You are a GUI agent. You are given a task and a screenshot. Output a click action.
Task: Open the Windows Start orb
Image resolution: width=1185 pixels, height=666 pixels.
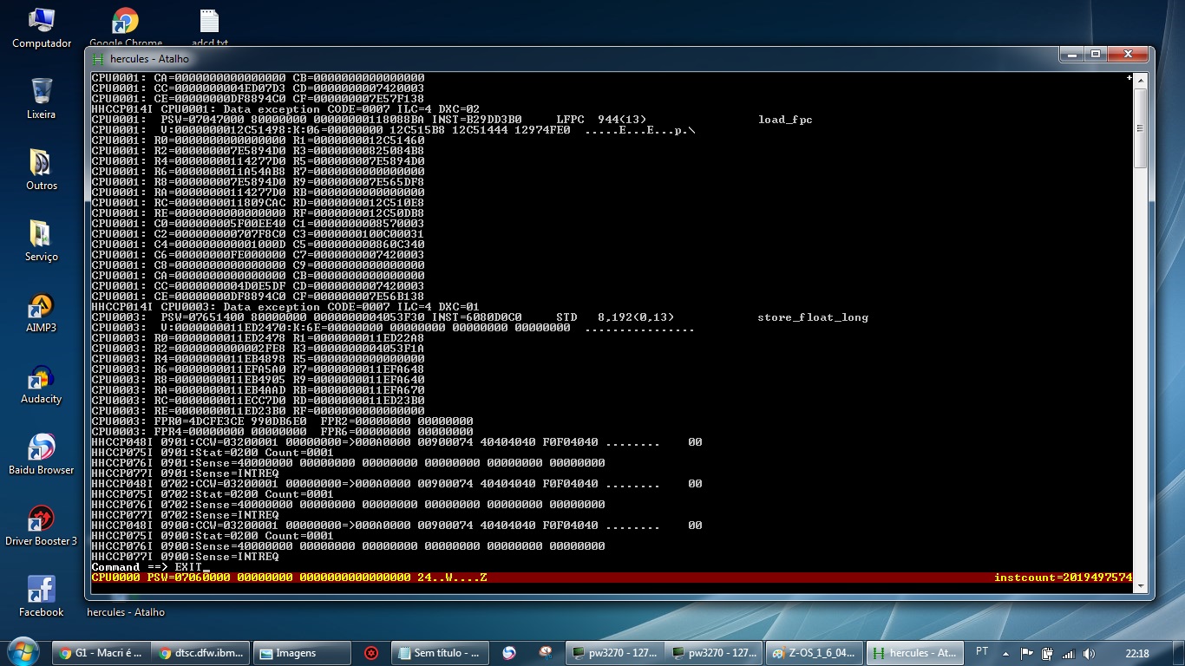[x=22, y=652]
